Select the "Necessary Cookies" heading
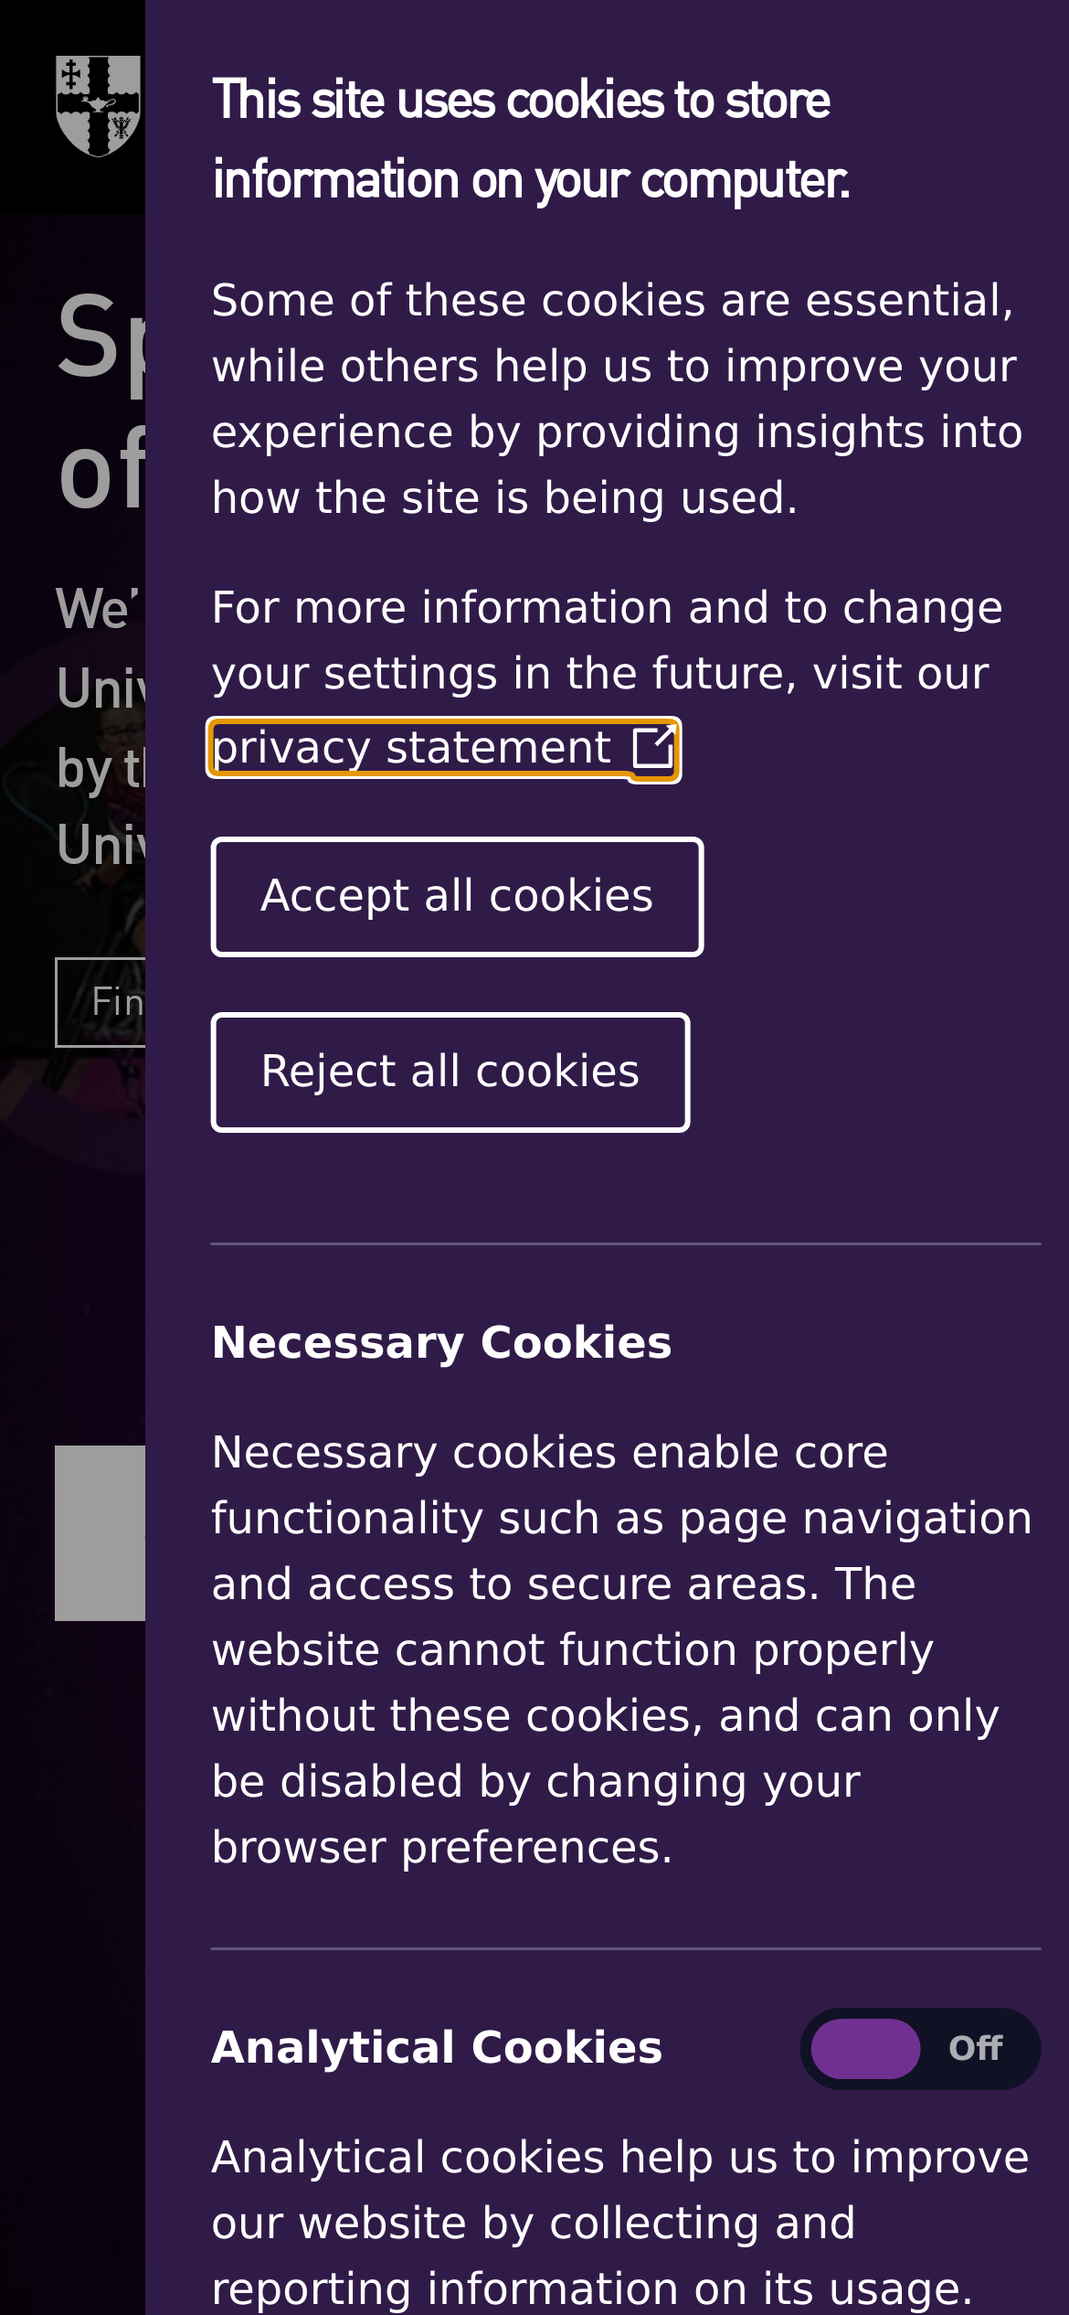This screenshot has height=2315, width=1069. [x=441, y=1343]
